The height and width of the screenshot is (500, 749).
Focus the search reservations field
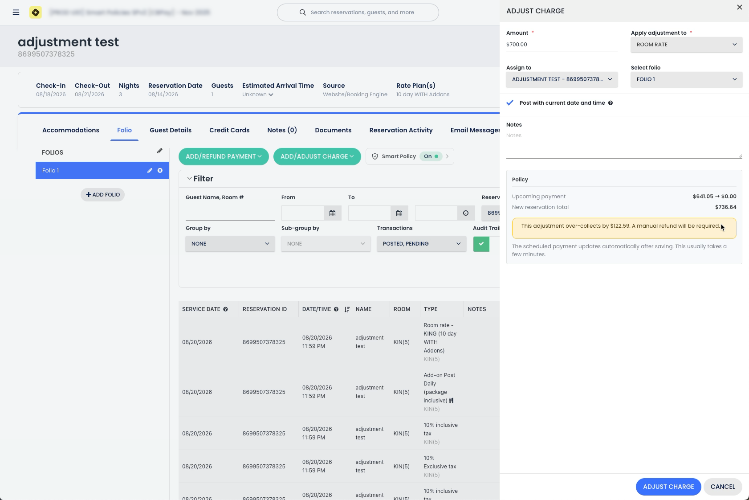click(x=358, y=12)
